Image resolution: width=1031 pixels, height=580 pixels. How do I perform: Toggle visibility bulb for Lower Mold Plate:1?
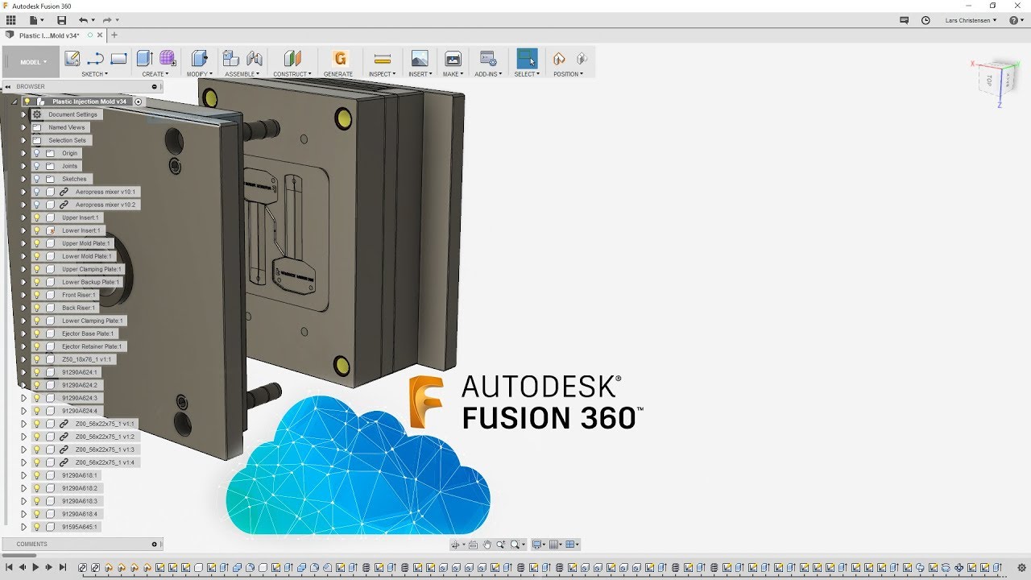point(36,256)
